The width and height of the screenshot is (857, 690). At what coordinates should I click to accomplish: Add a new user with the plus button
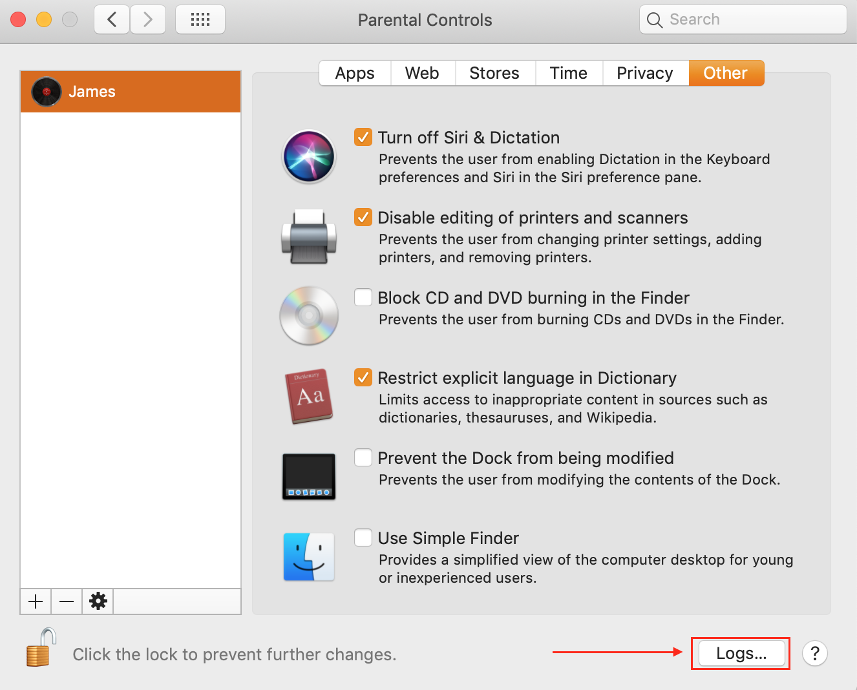click(x=36, y=601)
